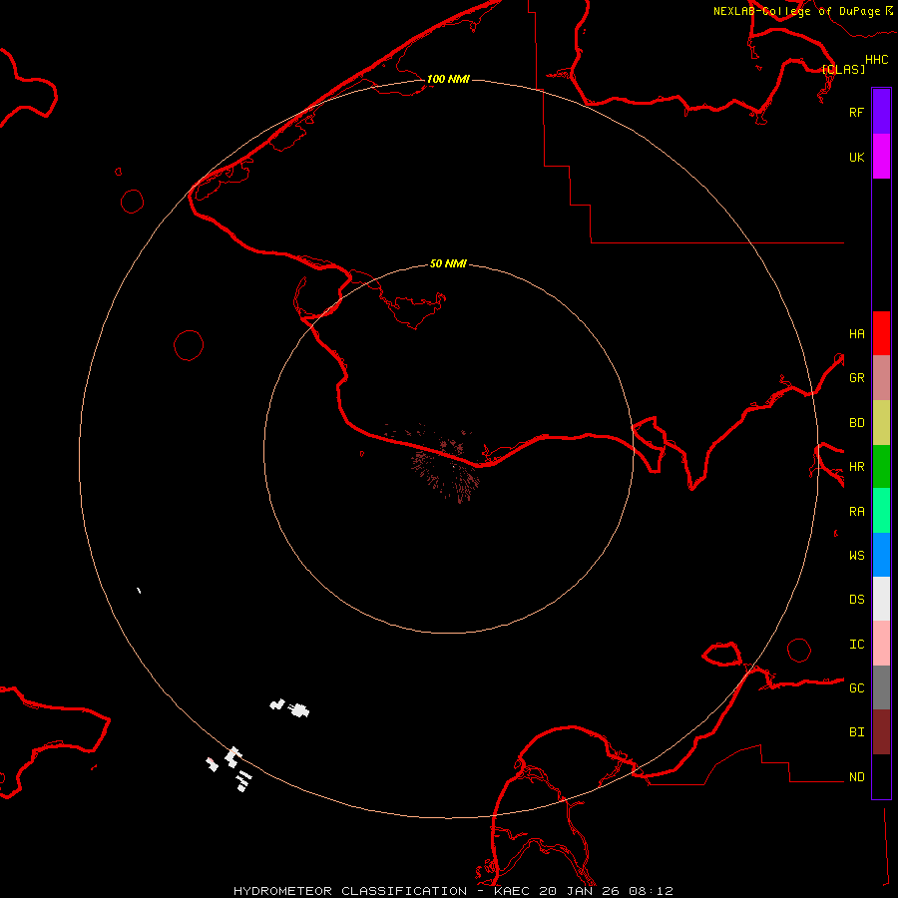
Task: Click the magenta UK legend color swatch
Action: [881, 157]
